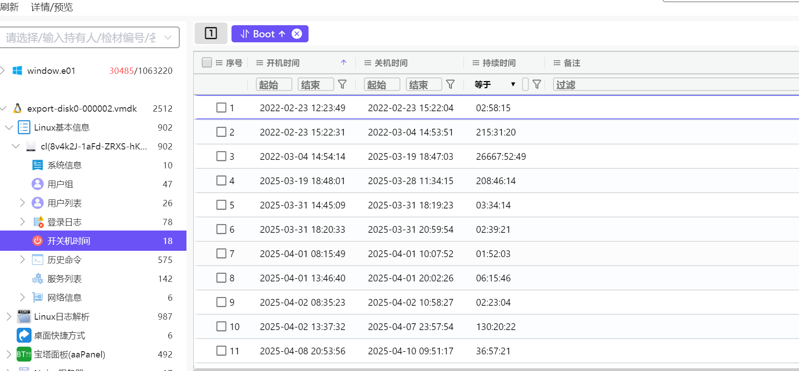The height and width of the screenshot is (371, 799).
Task: Expand the Linux日志解析 tree node
Action: coord(9,317)
